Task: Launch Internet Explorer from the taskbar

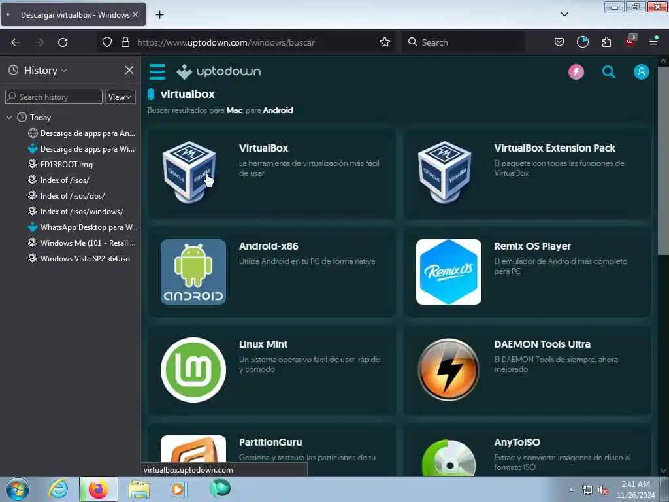Action: click(58, 489)
